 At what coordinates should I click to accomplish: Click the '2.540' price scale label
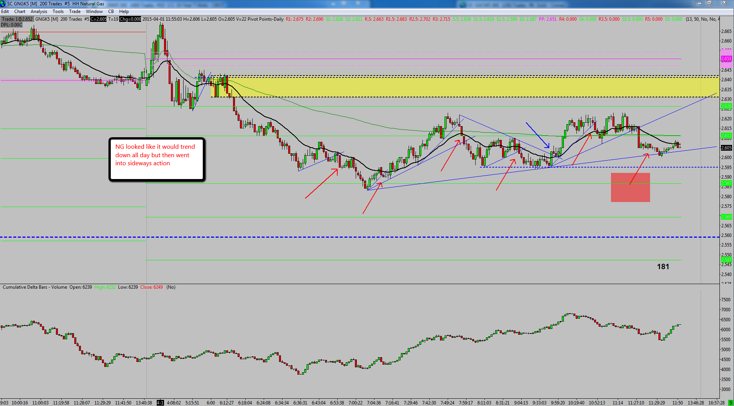pyautogui.click(x=726, y=275)
